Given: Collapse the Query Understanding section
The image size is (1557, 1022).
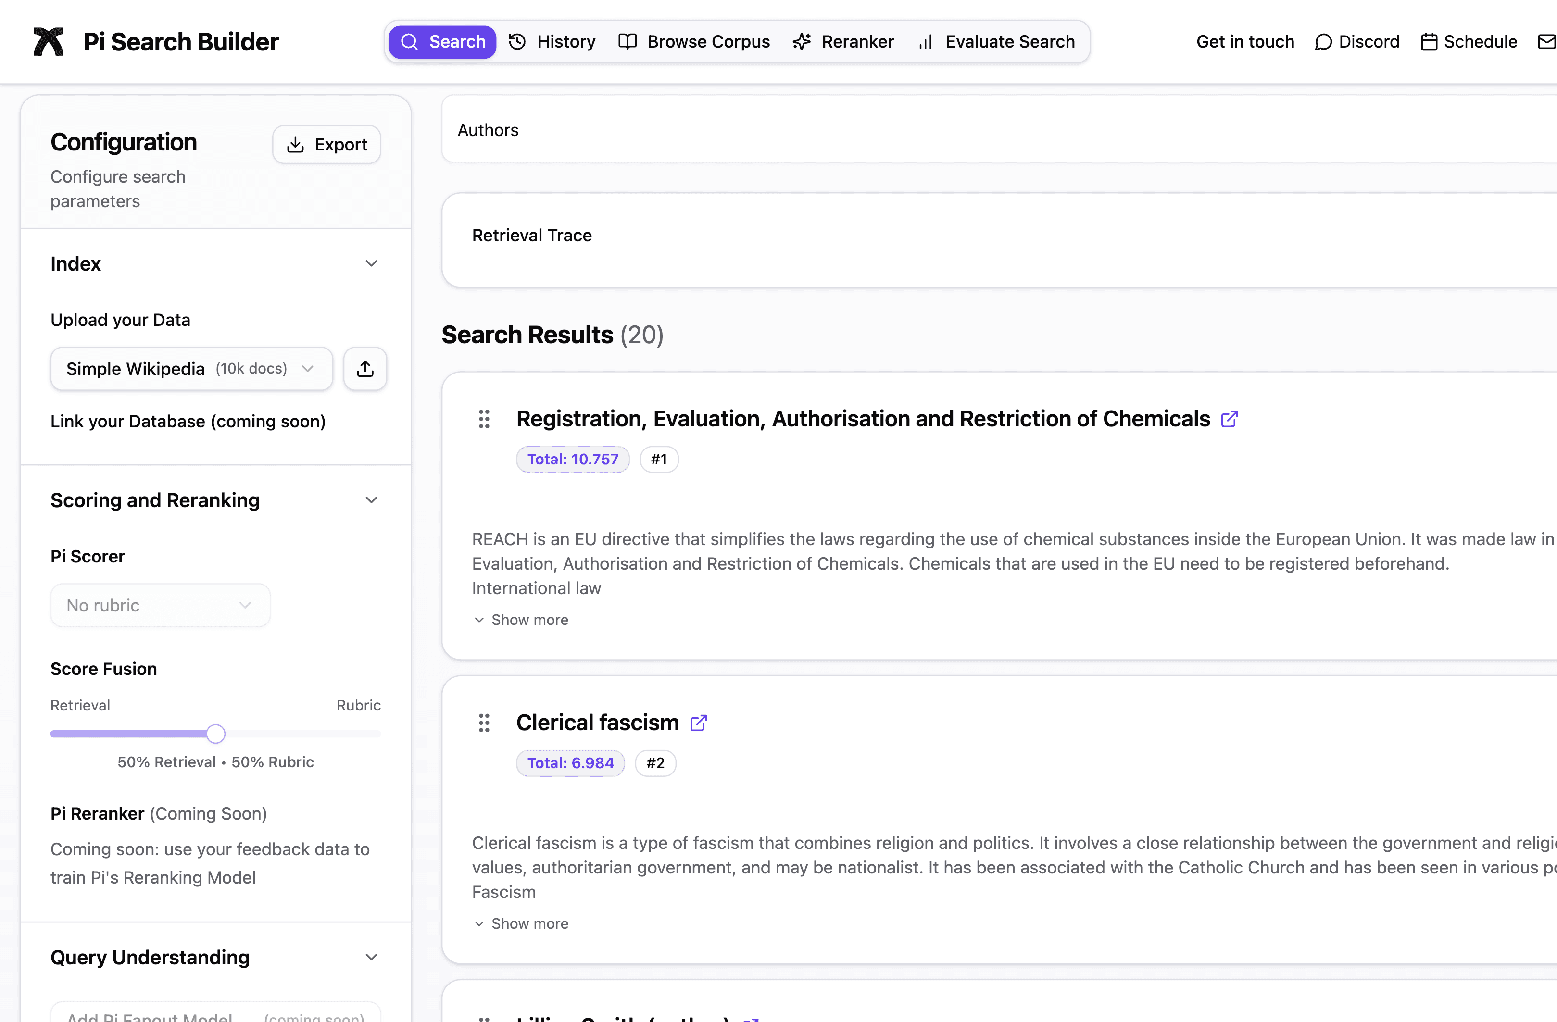Looking at the screenshot, I should click(371, 957).
